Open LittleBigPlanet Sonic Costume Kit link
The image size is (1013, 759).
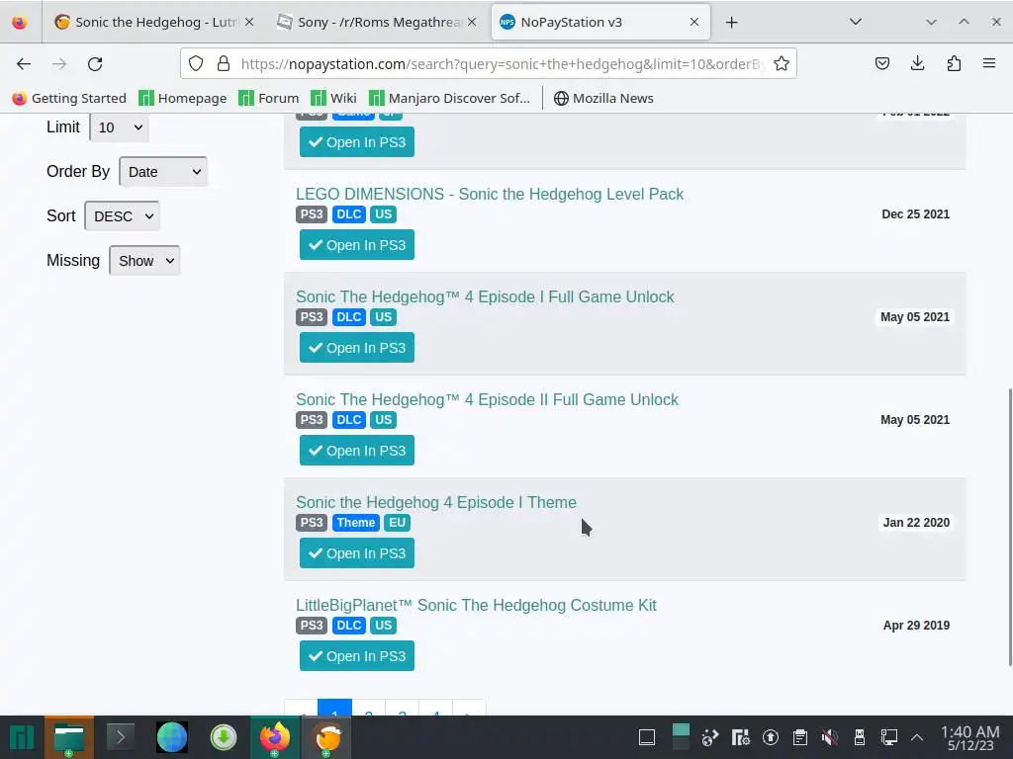(476, 606)
